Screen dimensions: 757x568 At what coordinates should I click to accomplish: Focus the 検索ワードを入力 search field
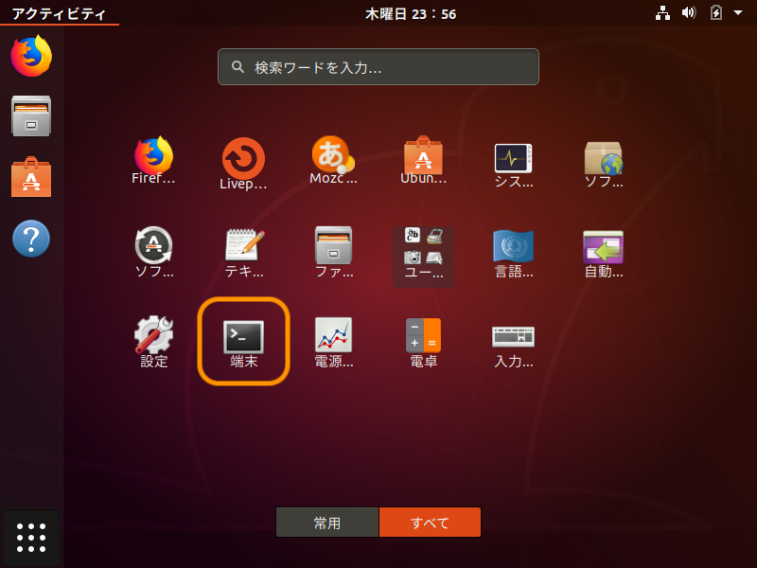click(x=378, y=66)
